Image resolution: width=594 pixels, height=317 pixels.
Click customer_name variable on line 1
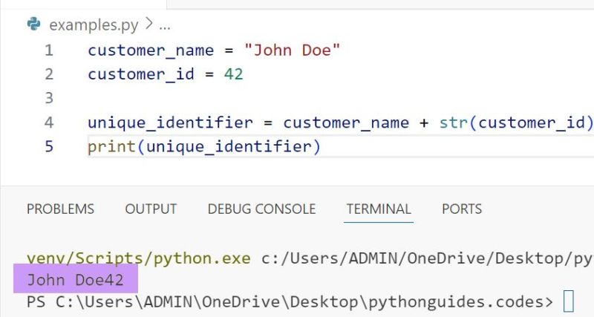[x=151, y=50]
